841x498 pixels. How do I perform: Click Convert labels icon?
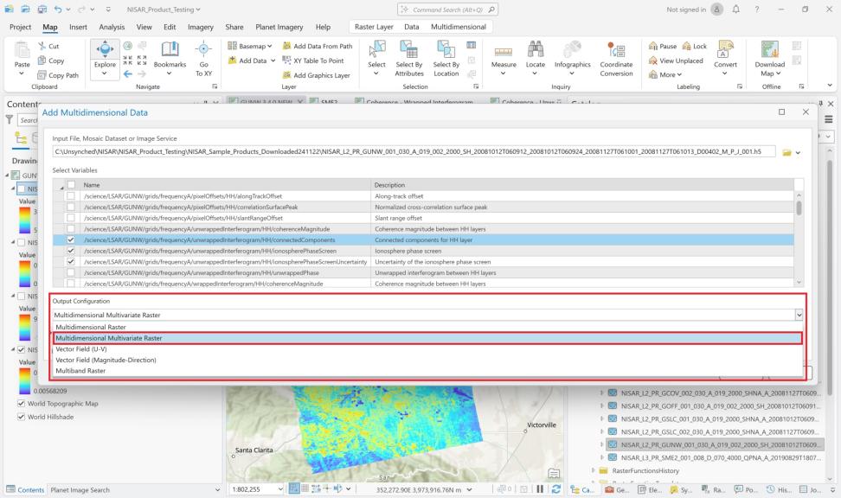725,50
